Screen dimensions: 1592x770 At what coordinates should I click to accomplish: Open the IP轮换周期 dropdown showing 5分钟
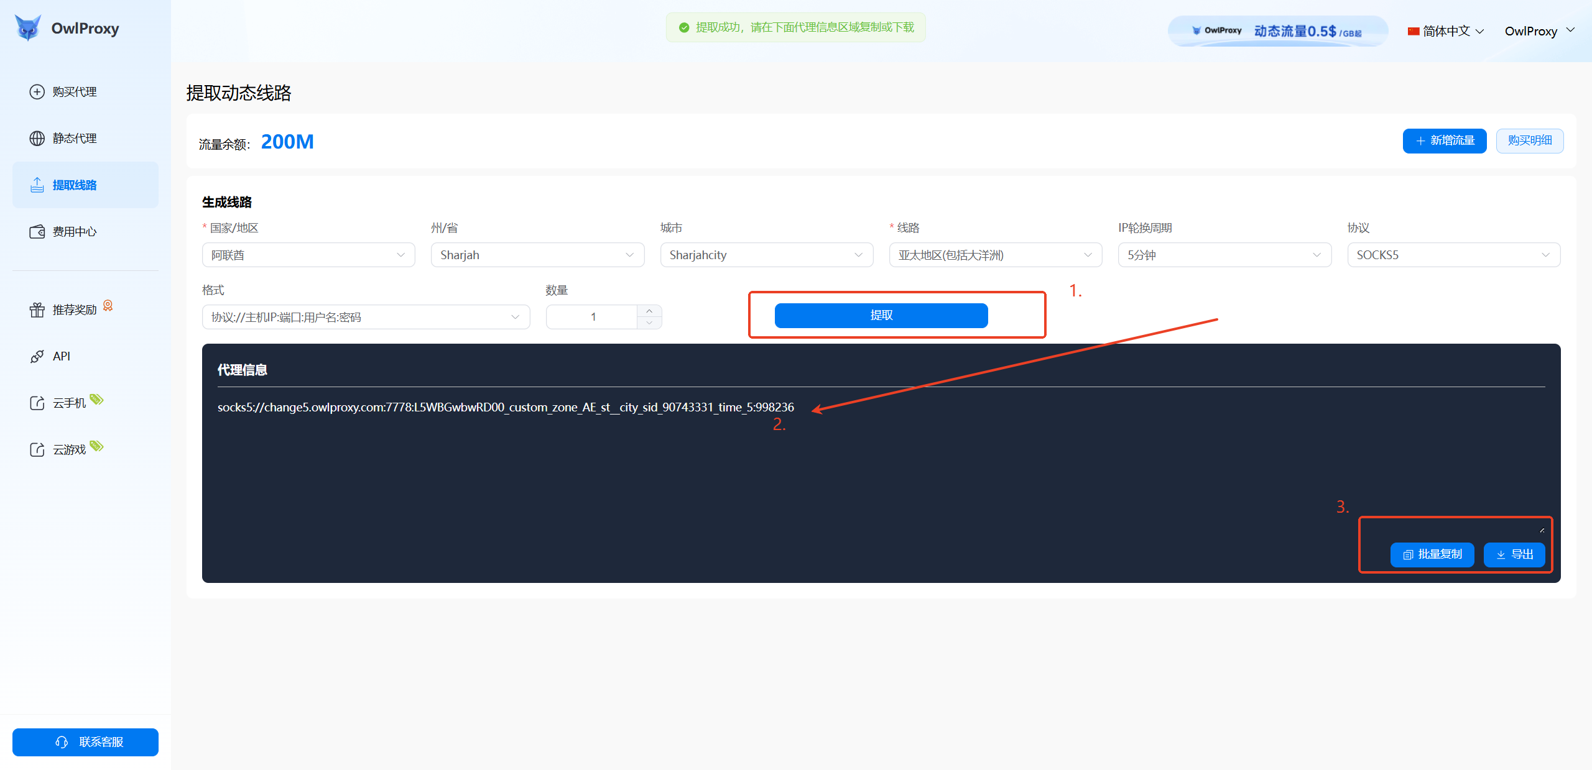(x=1224, y=255)
